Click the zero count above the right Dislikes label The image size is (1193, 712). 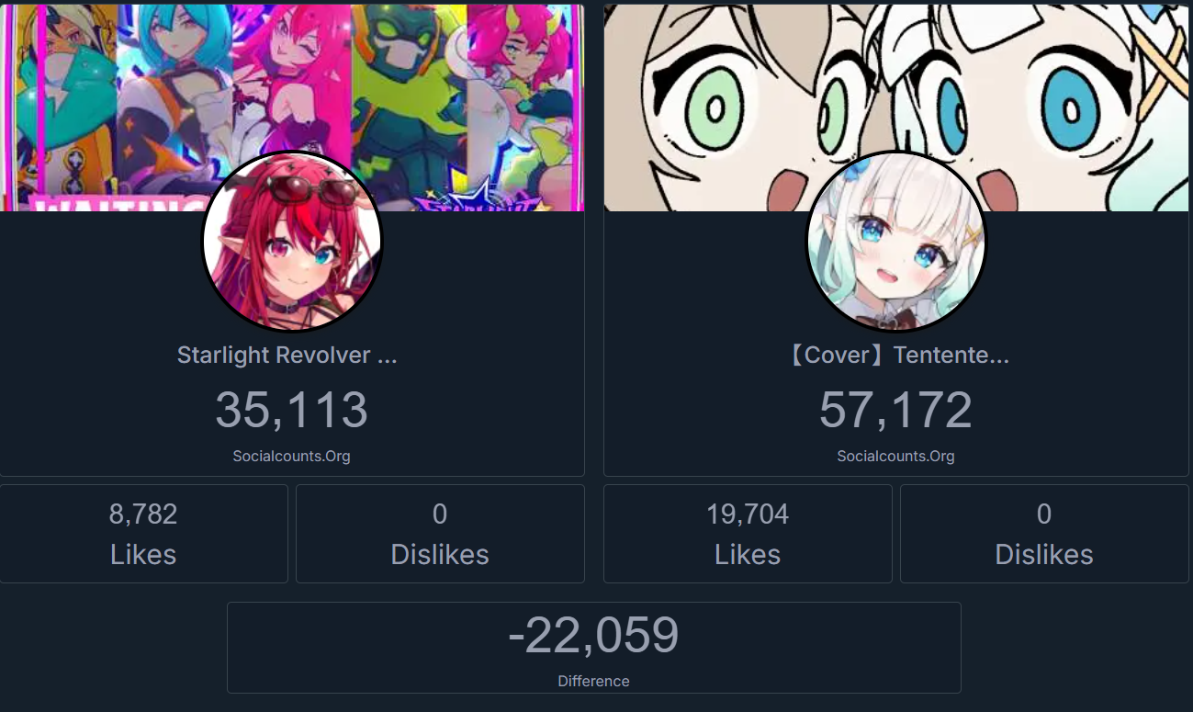tap(1044, 514)
